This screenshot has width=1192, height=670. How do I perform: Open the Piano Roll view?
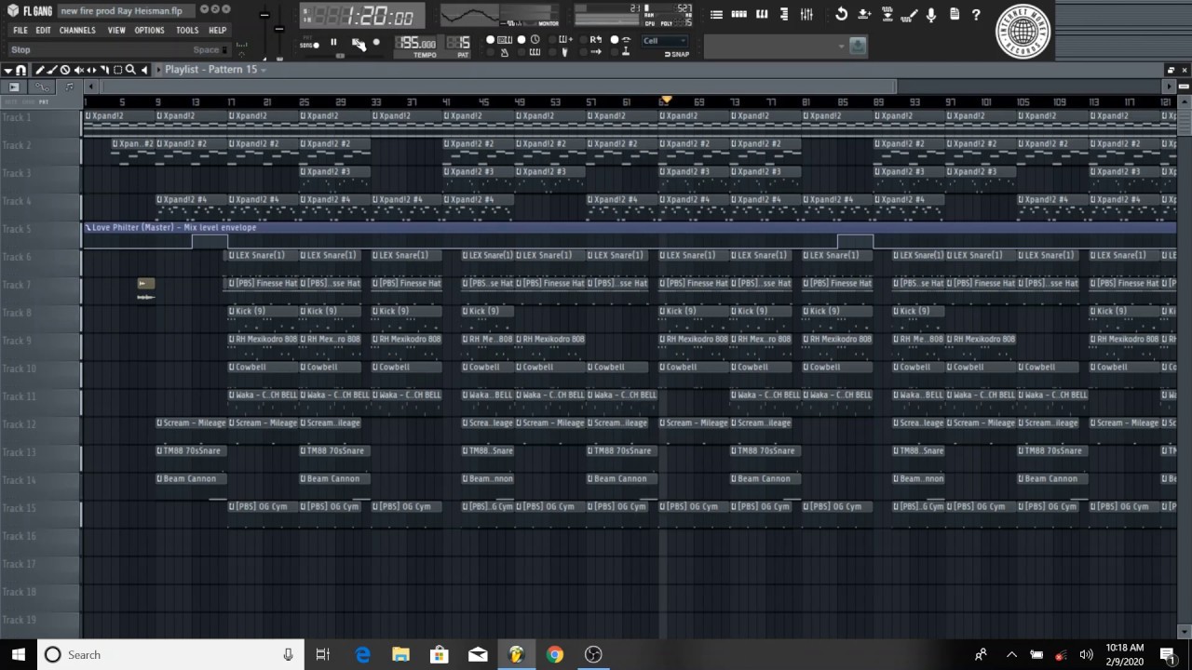click(762, 14)
